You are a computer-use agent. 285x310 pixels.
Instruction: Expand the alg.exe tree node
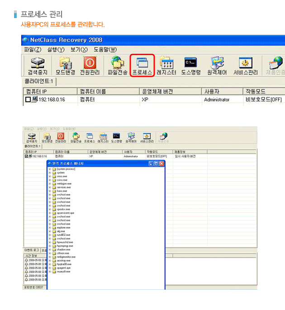pos(50,231)
